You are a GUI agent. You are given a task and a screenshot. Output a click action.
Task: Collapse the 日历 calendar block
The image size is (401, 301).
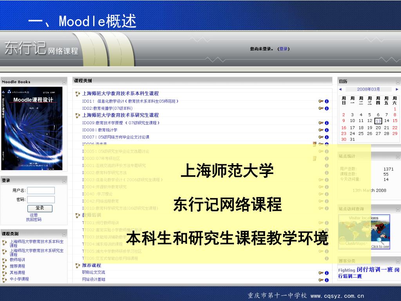point(398,82)
